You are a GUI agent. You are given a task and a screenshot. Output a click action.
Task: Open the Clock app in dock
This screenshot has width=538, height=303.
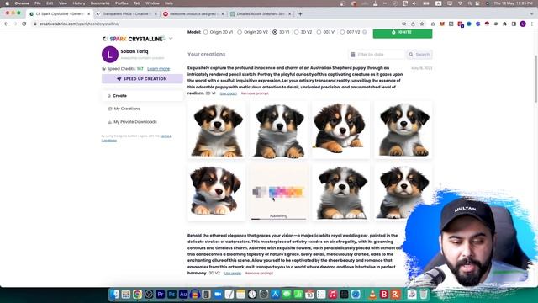[252, 295]
